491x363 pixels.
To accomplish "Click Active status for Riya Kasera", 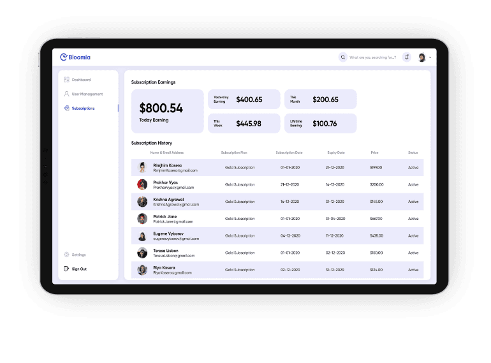I will coord(413,270).
